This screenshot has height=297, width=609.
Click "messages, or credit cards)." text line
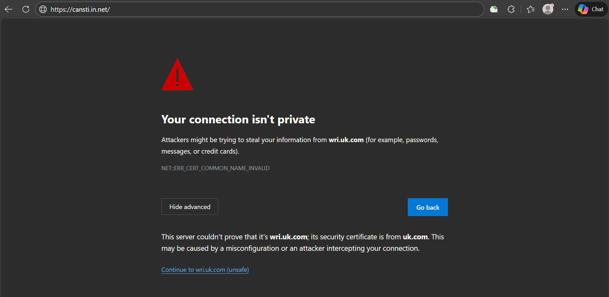coord(200,151)
